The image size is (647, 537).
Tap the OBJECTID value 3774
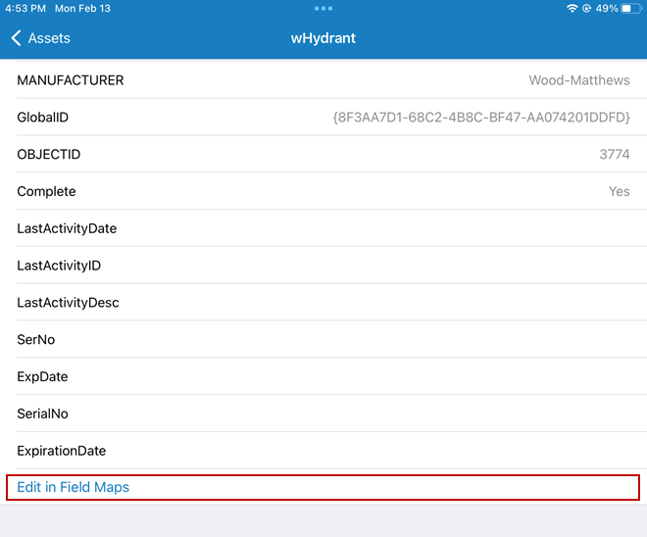pyautogui.click(x=615, y=155)
